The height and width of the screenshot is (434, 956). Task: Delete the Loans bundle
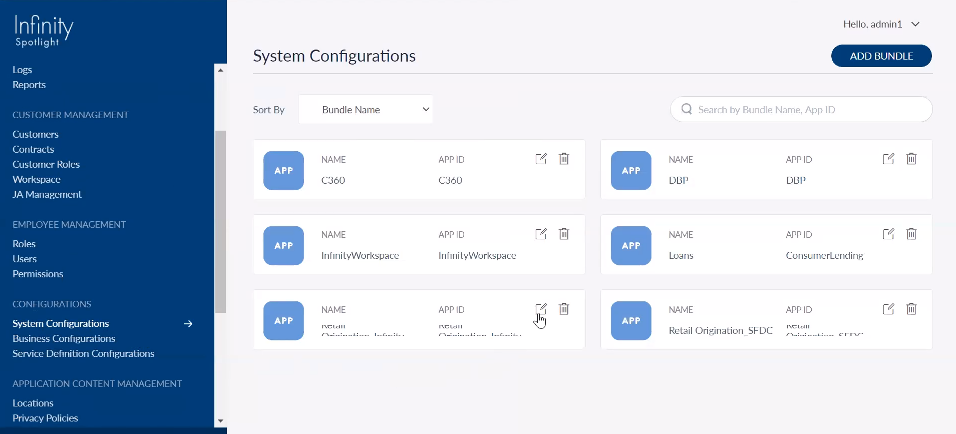(911, 234)
